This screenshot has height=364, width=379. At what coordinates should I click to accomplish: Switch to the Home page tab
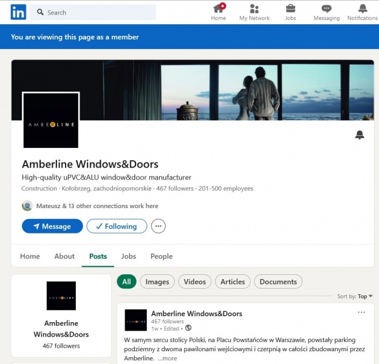(x=30, y=257)
